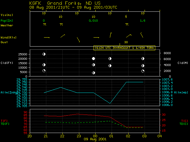Screen dimensions: 190x142
Task: Click the Altm[mb] axis label
Action: point(181,93)
